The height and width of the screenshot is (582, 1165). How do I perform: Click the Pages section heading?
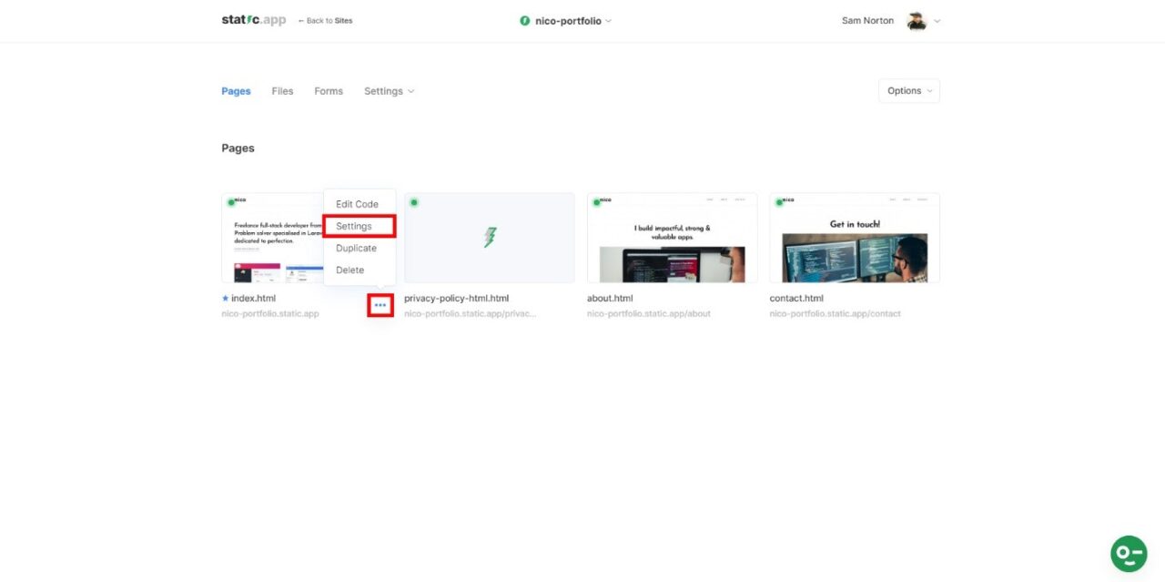(238, 148)
